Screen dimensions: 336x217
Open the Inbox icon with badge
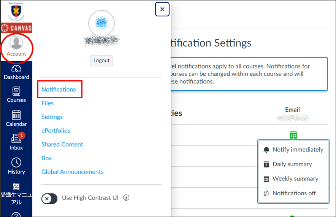pyautogui.click(x=16, y=141)
